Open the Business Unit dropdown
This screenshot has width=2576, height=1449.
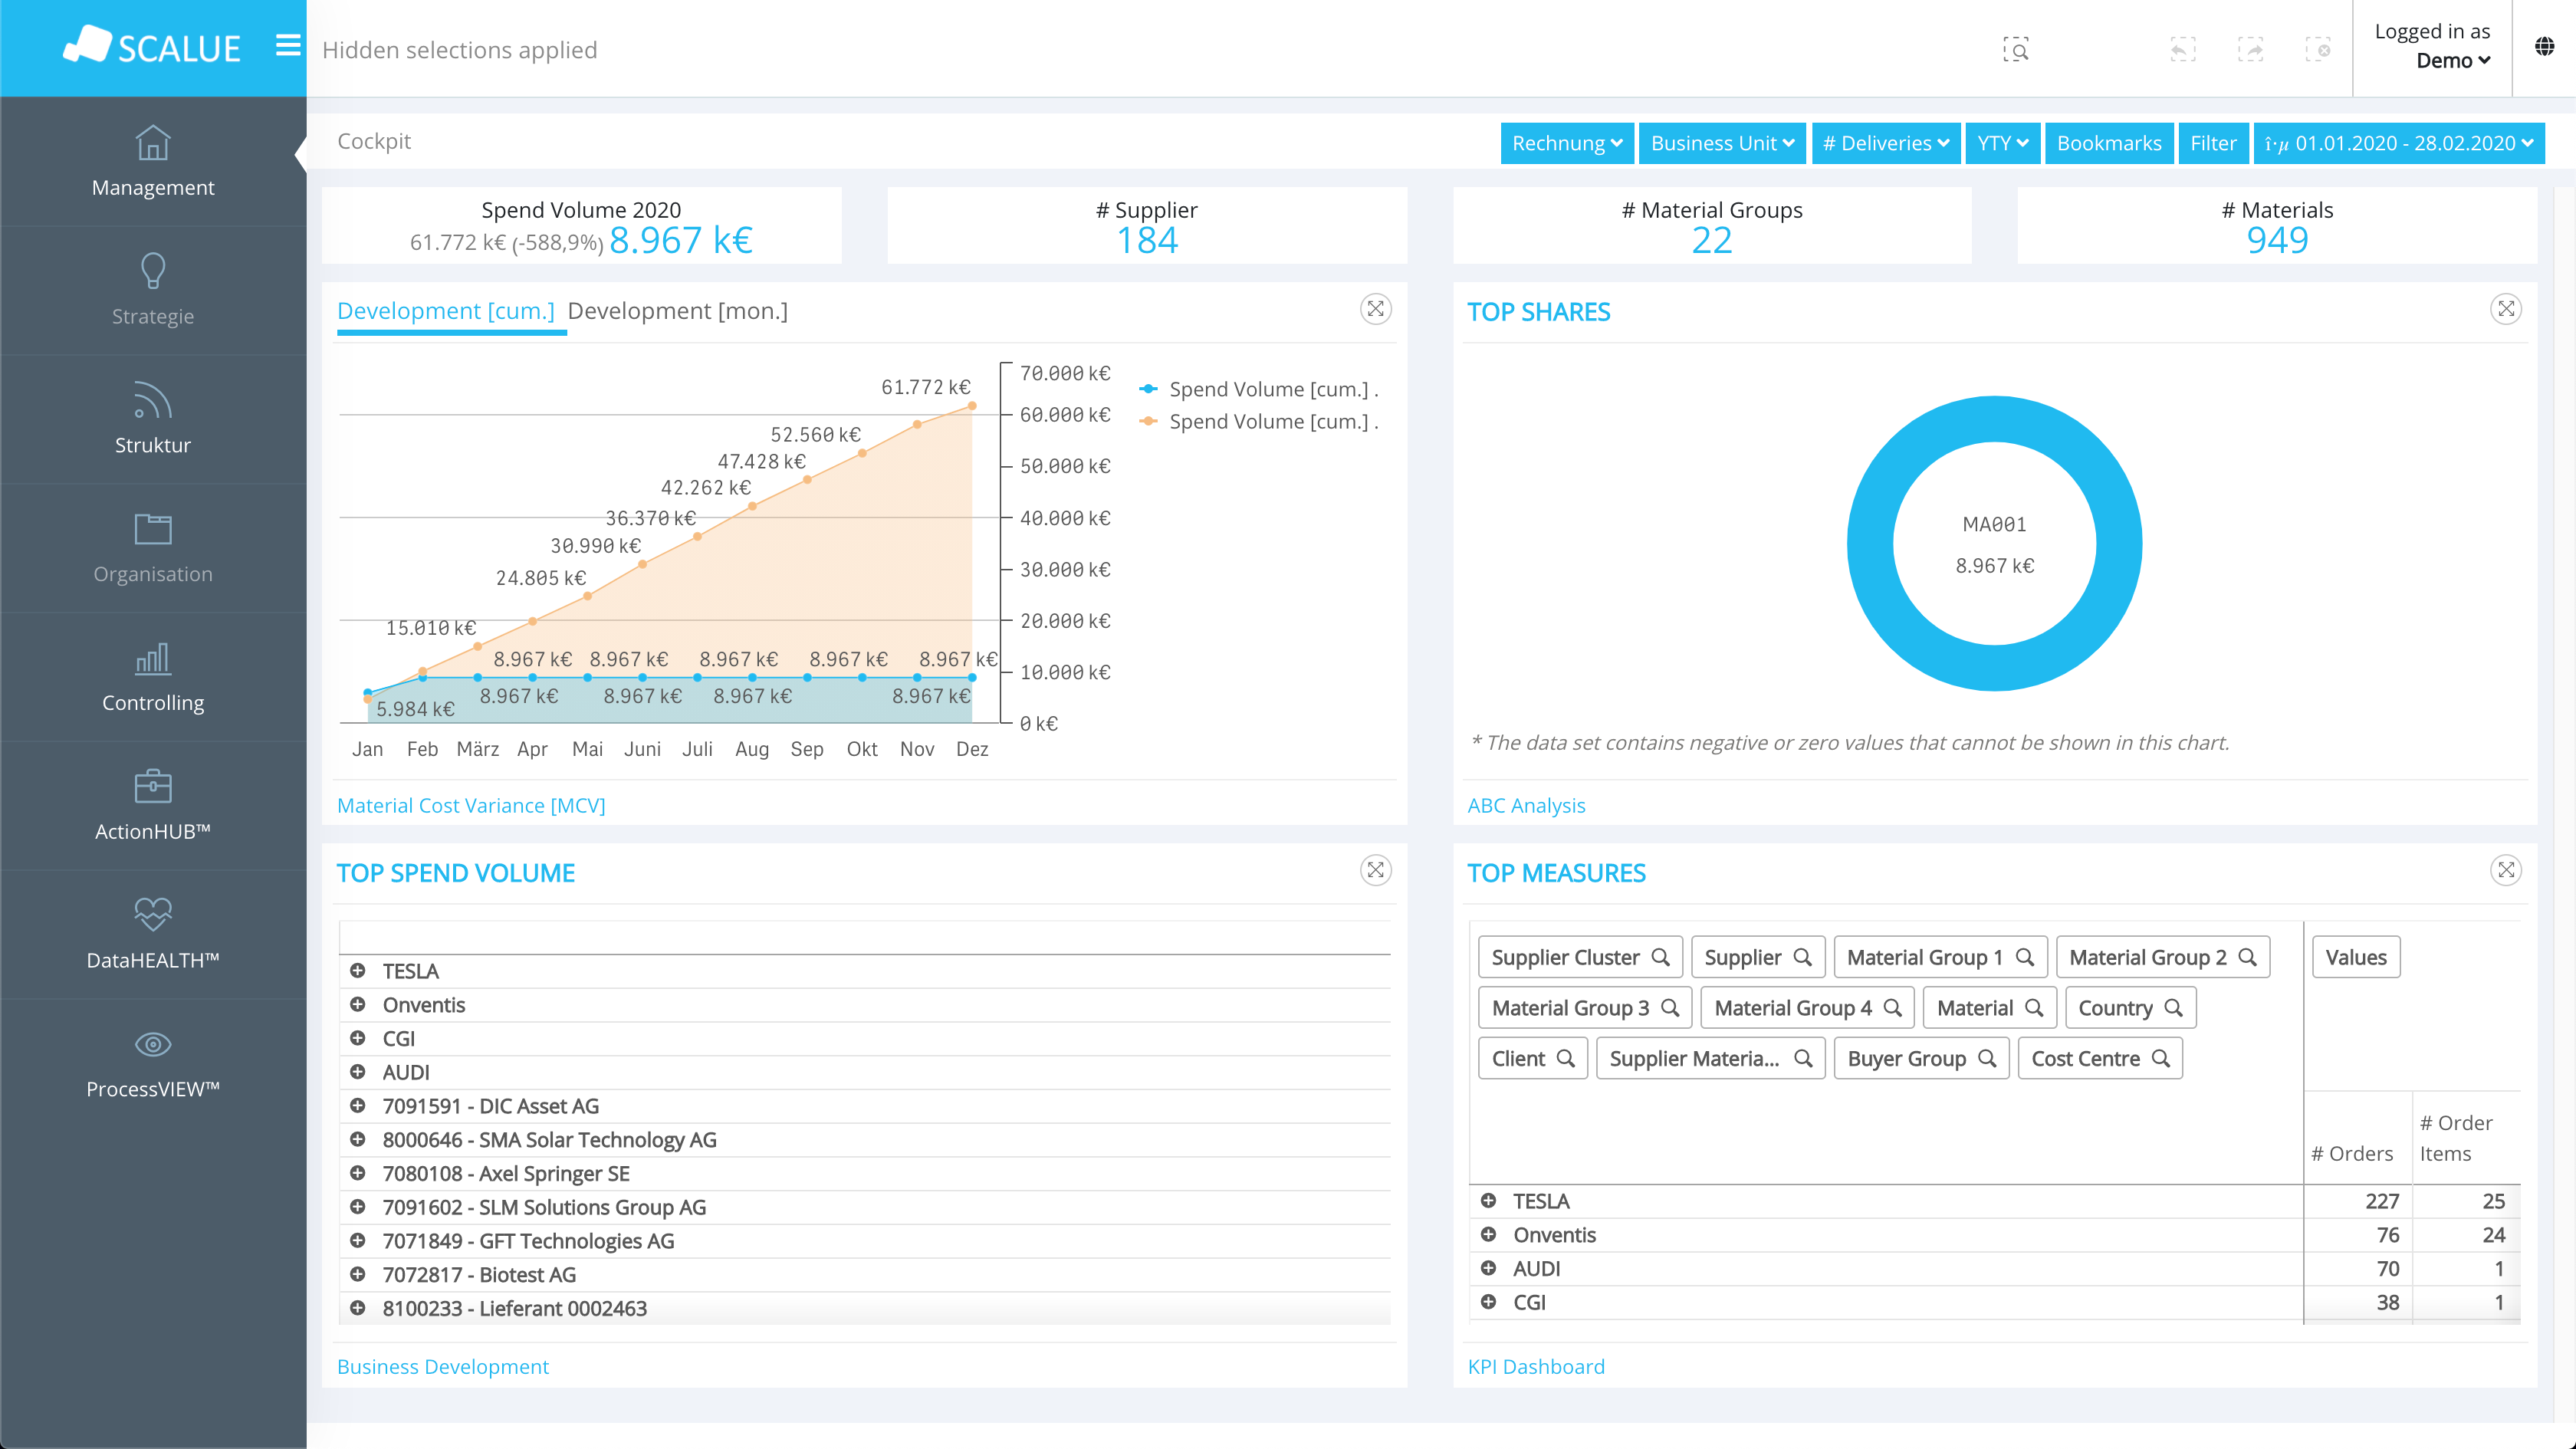pos(1722,143)
